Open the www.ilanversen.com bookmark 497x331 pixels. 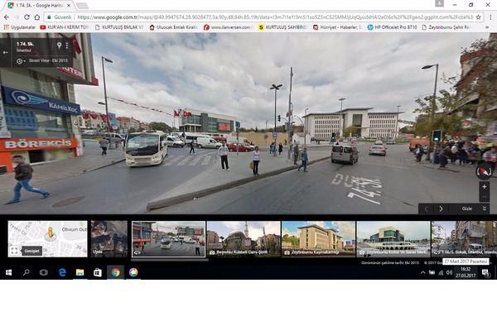click(x=228, y=27)
